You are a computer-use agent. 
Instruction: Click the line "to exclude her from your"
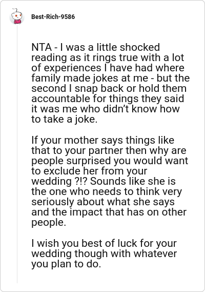click(x=89, y=171)
